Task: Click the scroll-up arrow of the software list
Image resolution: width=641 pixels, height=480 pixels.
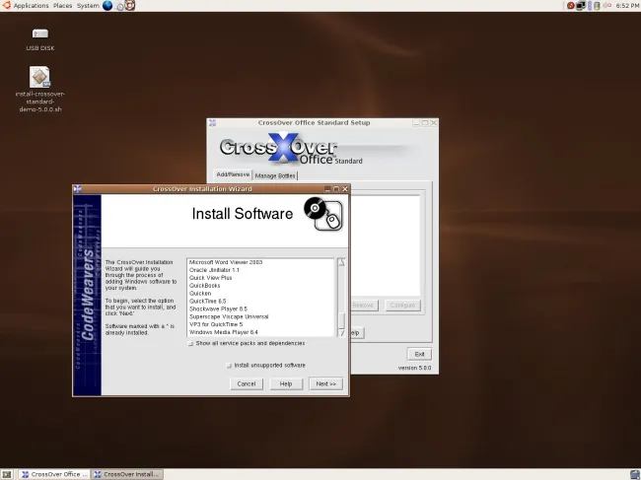Action: pos(341,263)
